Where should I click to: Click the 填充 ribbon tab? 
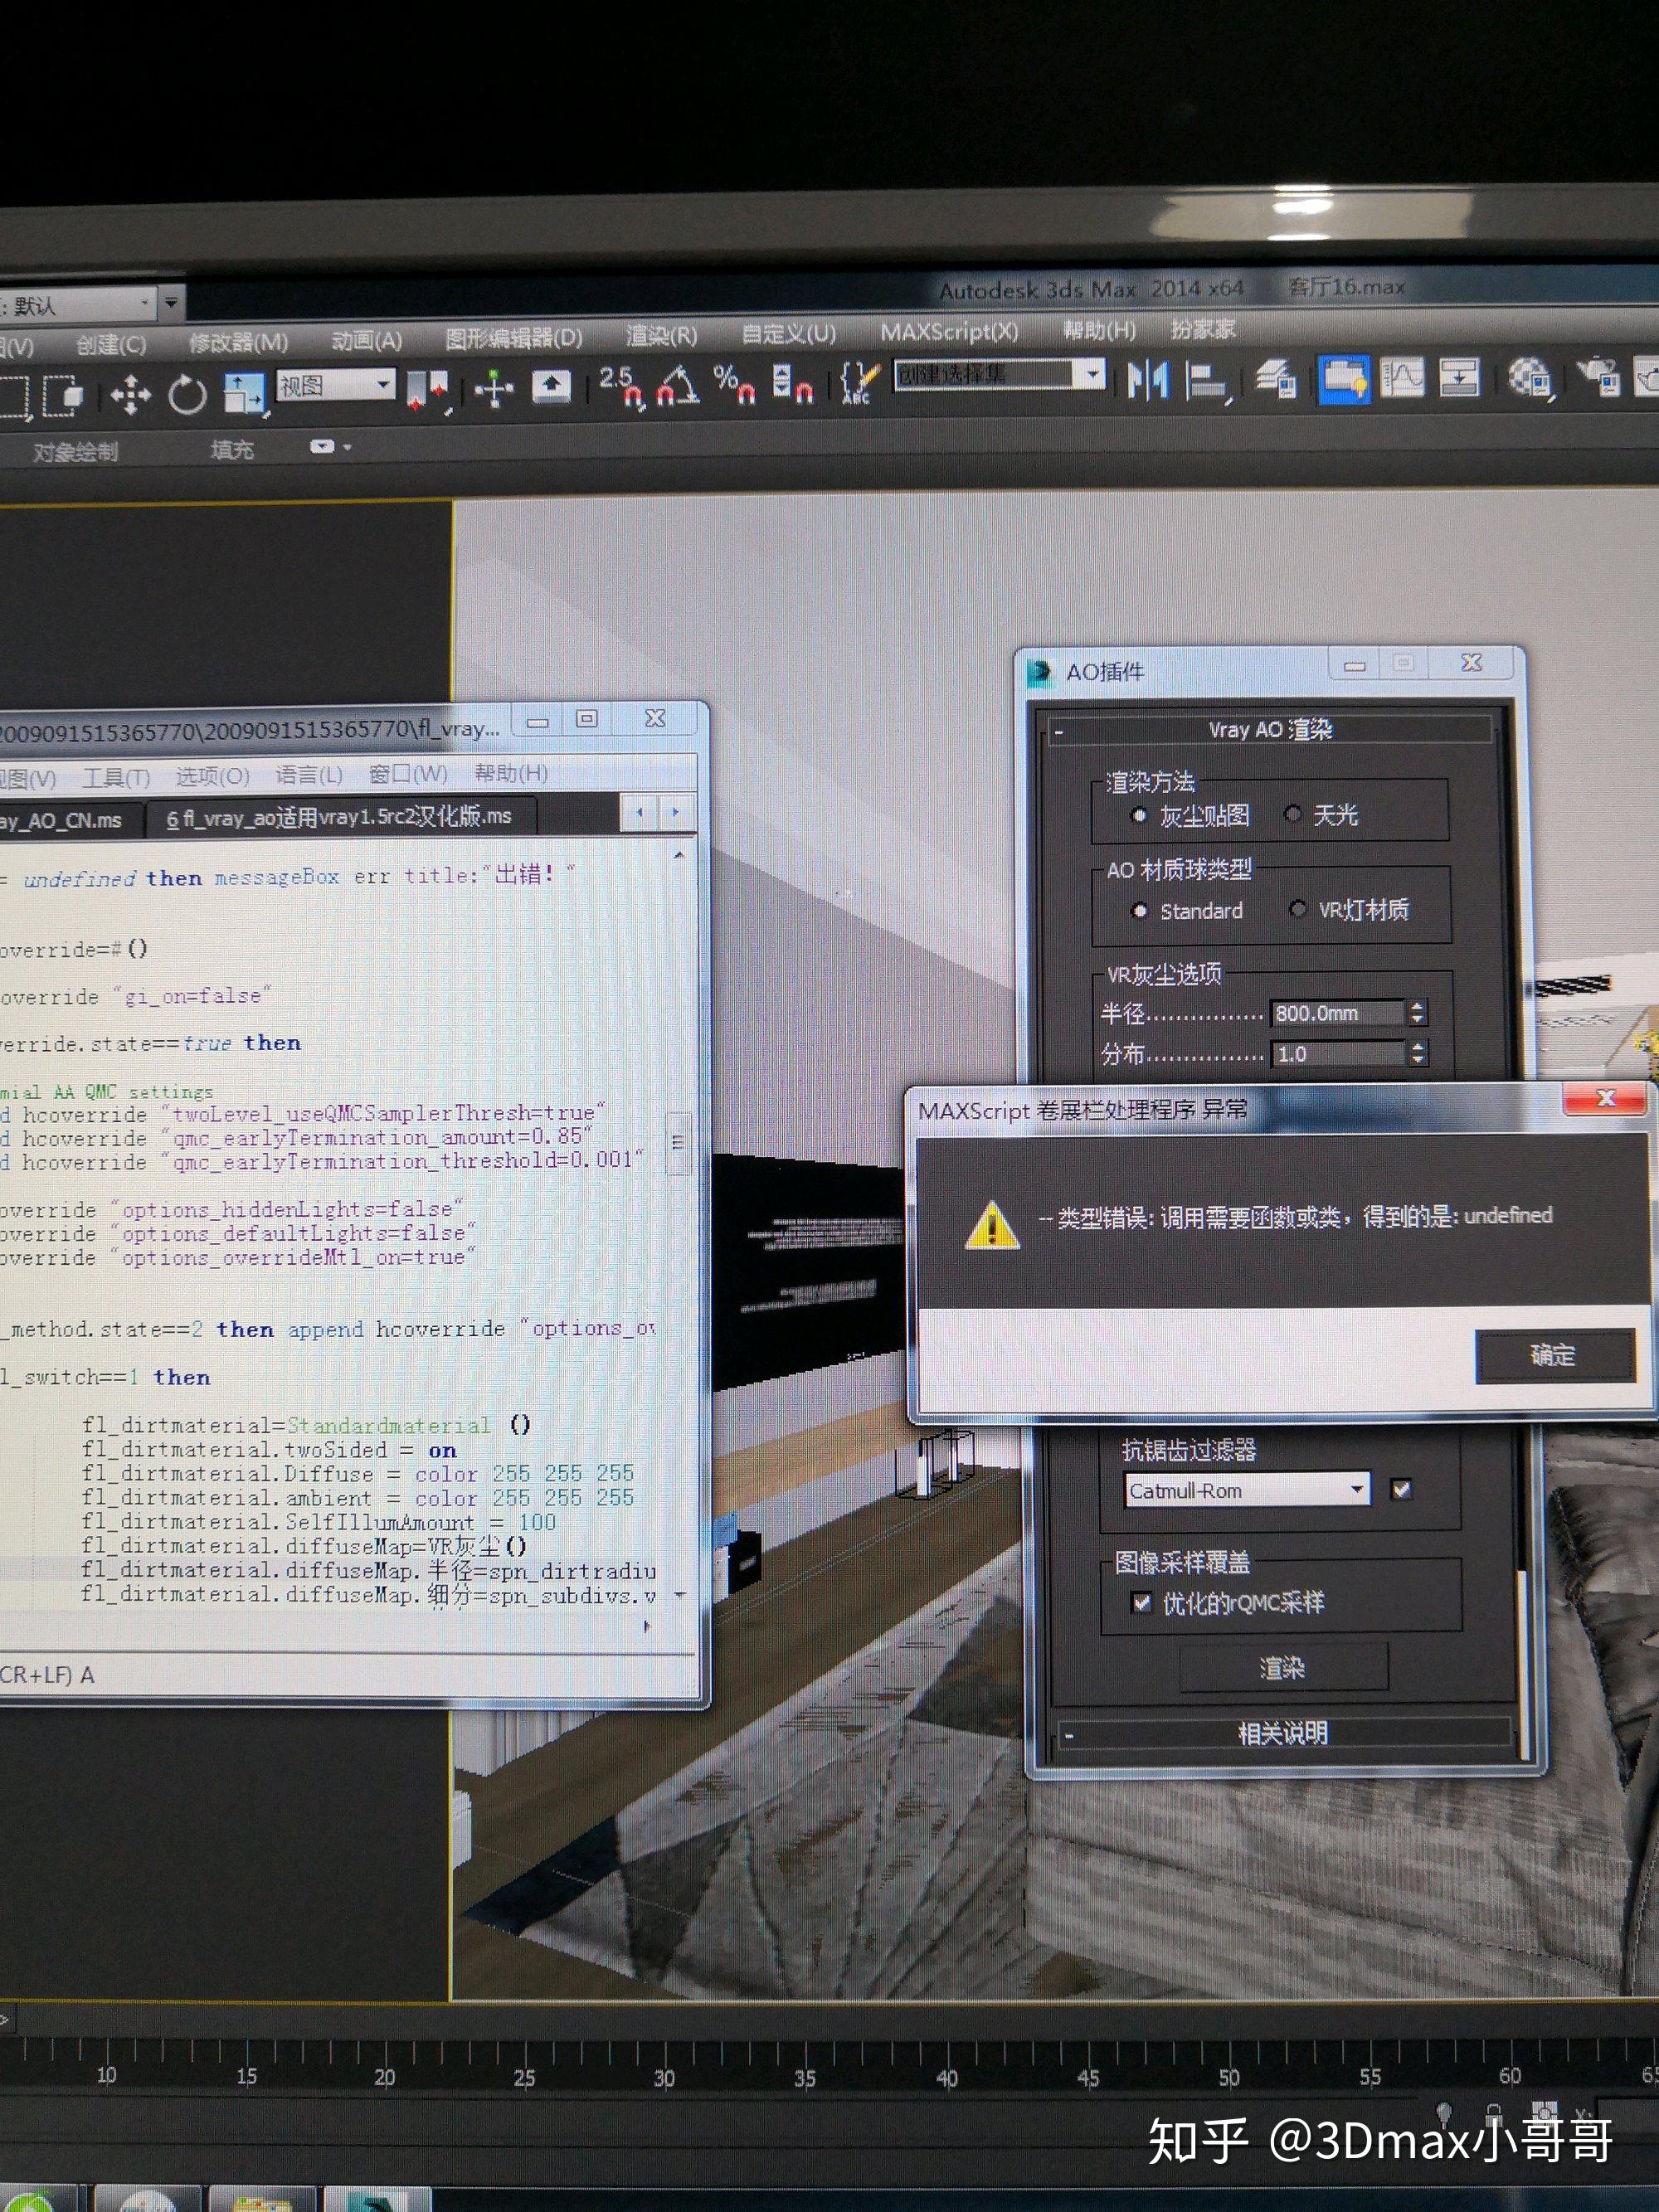232,450
